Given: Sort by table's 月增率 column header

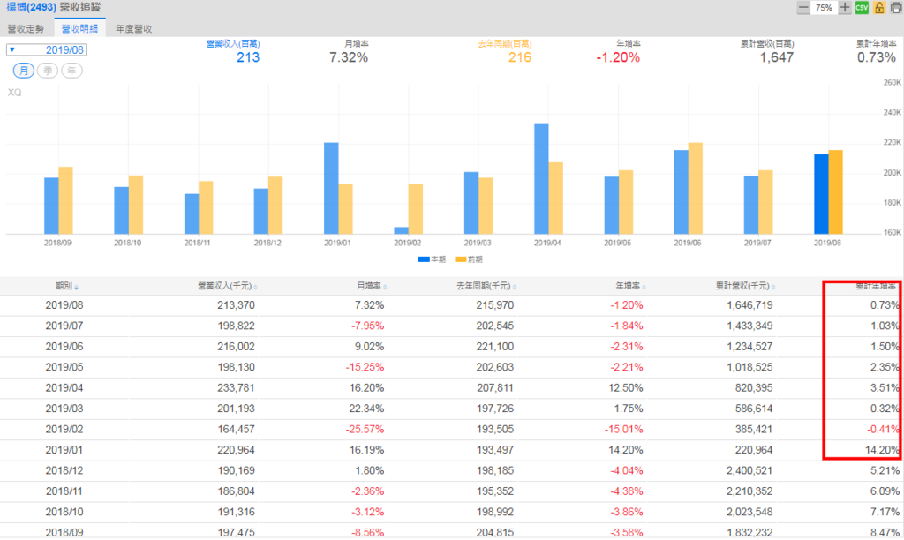Looking at the screenshot, I should point(372,286).
